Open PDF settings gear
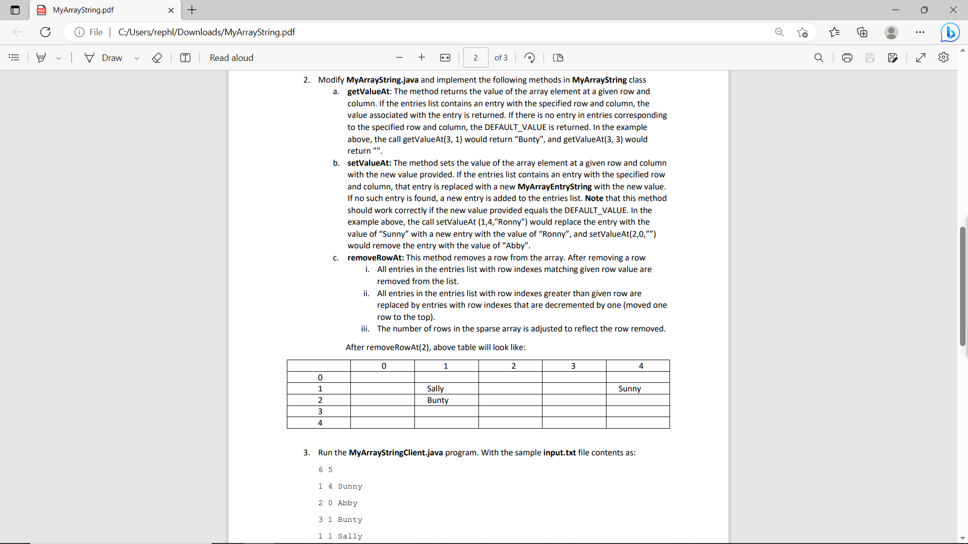968x544 pixels. tap(944, 57)
